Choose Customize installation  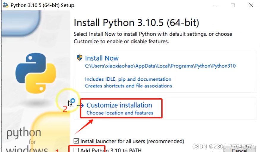pos(165,108)
